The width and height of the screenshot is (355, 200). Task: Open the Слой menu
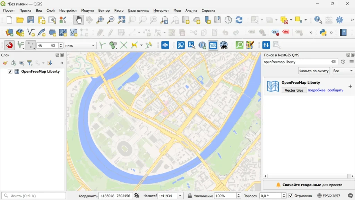click(x=51, y=10)
